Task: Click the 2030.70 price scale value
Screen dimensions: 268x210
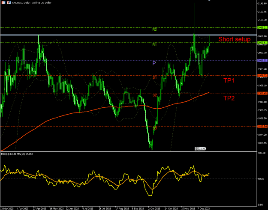Action: [x=263, y=53]
